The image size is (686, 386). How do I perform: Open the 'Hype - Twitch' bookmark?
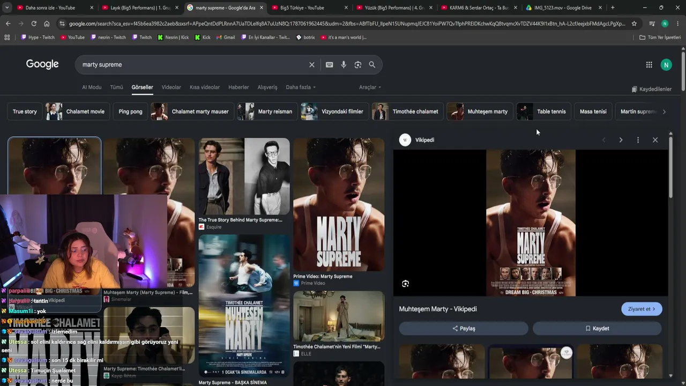(38, 38)
